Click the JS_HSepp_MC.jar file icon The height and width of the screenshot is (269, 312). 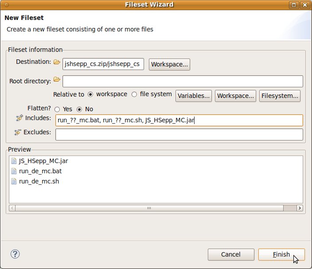(x=14, y=161)
